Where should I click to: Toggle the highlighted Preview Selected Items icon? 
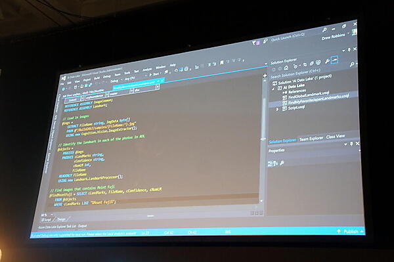click(335, 60)
